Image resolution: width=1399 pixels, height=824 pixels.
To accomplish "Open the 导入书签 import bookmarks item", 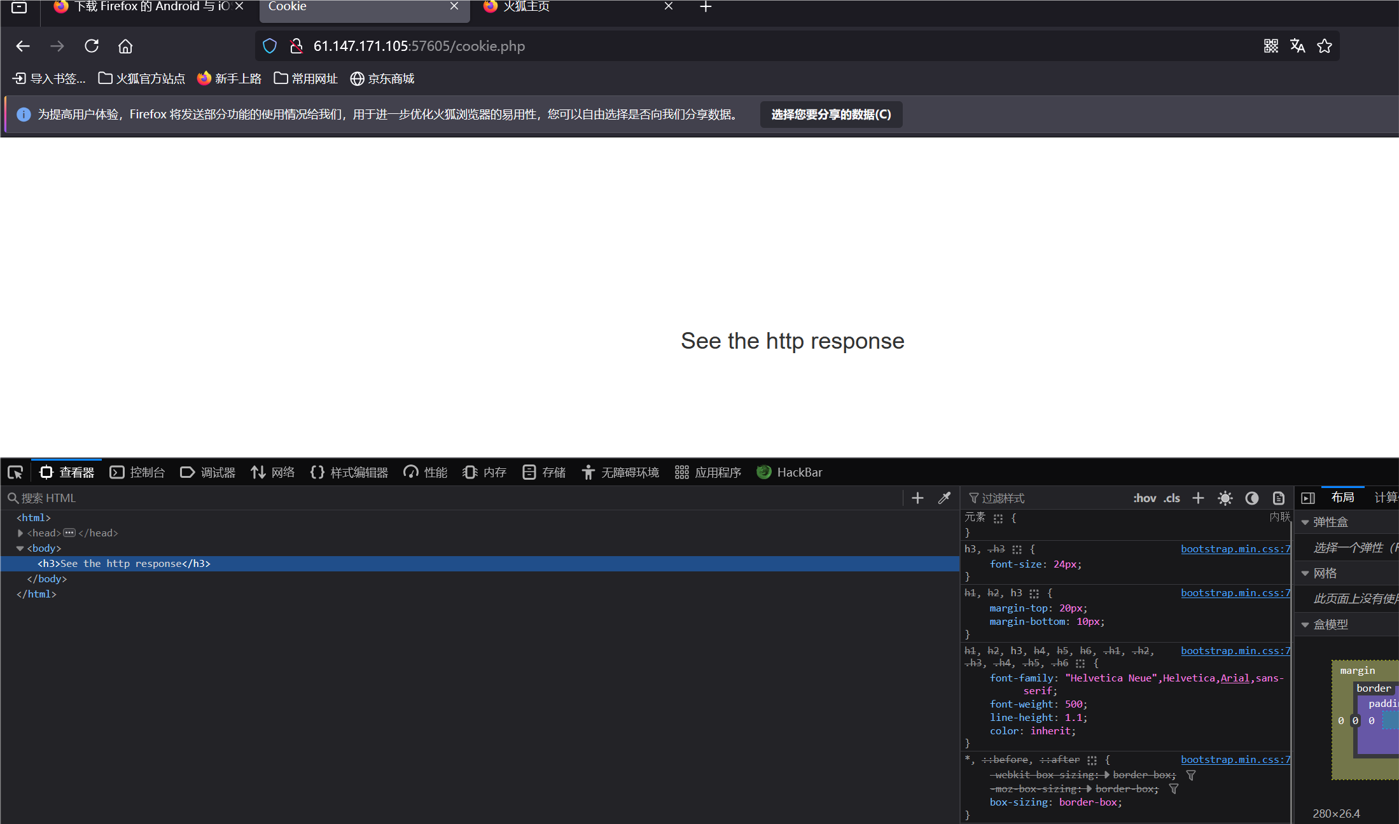I will coord(49,78).
